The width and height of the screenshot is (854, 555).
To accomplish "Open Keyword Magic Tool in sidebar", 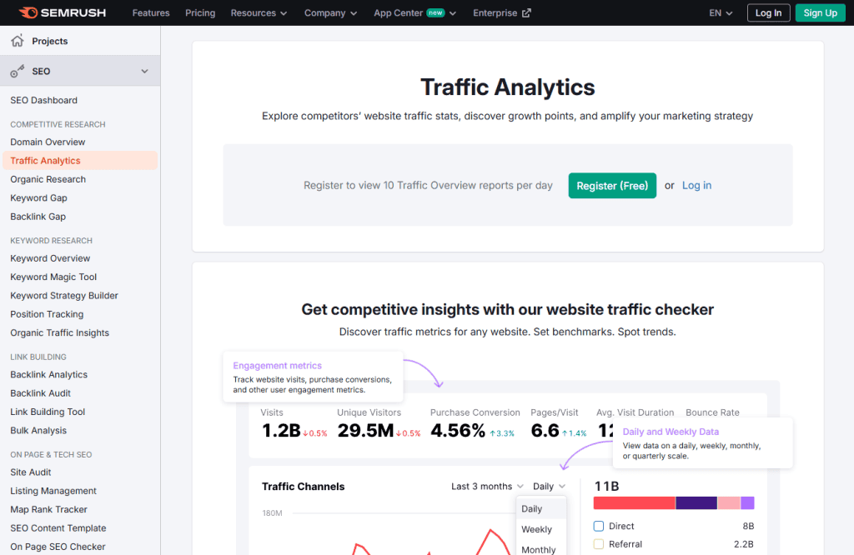I will pyautogui.click(x=53, y=277).
